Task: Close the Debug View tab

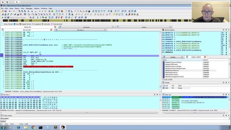Action: click(x=55, y=27)
